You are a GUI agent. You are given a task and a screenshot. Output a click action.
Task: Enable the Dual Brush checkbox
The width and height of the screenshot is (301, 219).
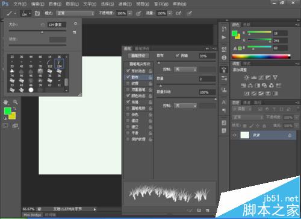click(x=128, y=89)
